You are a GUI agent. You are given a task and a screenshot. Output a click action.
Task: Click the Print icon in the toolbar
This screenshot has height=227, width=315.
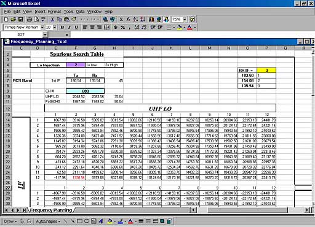click(30, 20)
